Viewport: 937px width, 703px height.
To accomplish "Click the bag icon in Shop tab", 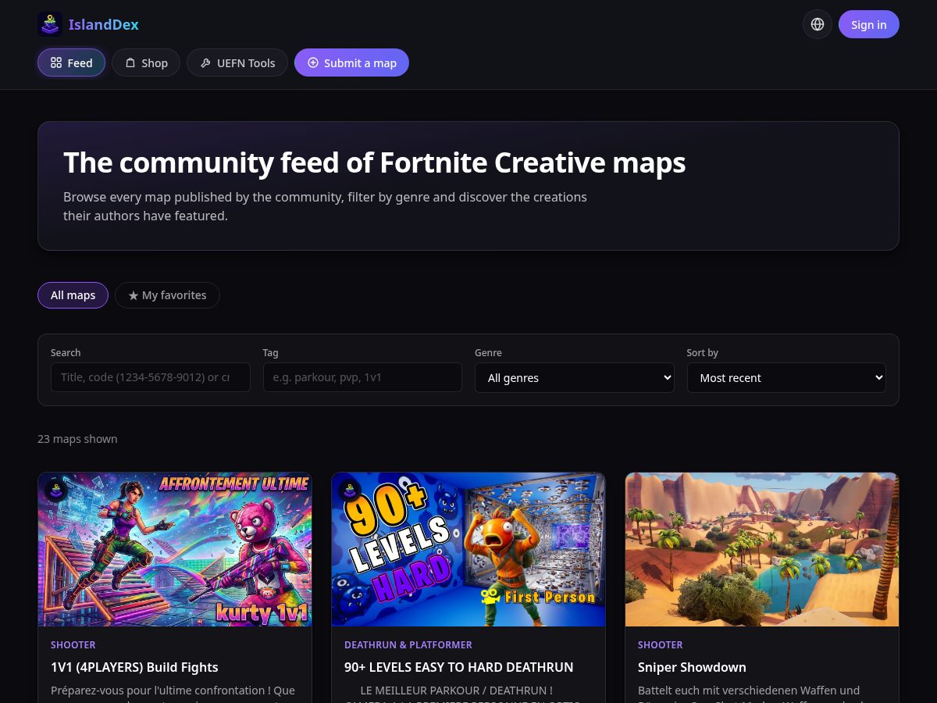I will (130, 62).
